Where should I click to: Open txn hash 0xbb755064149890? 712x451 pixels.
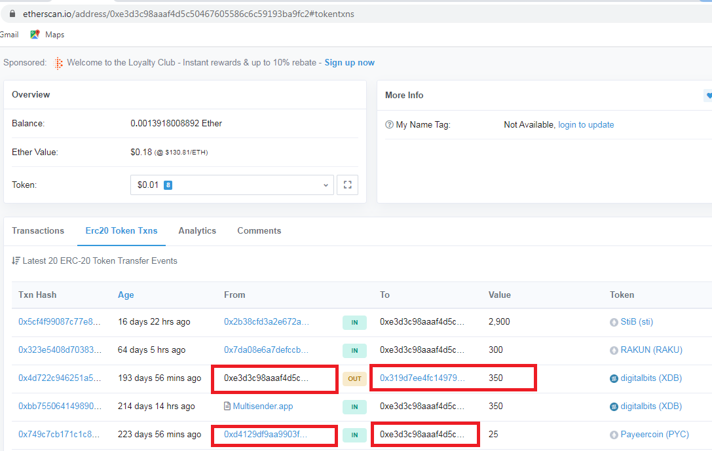[60, 406]
